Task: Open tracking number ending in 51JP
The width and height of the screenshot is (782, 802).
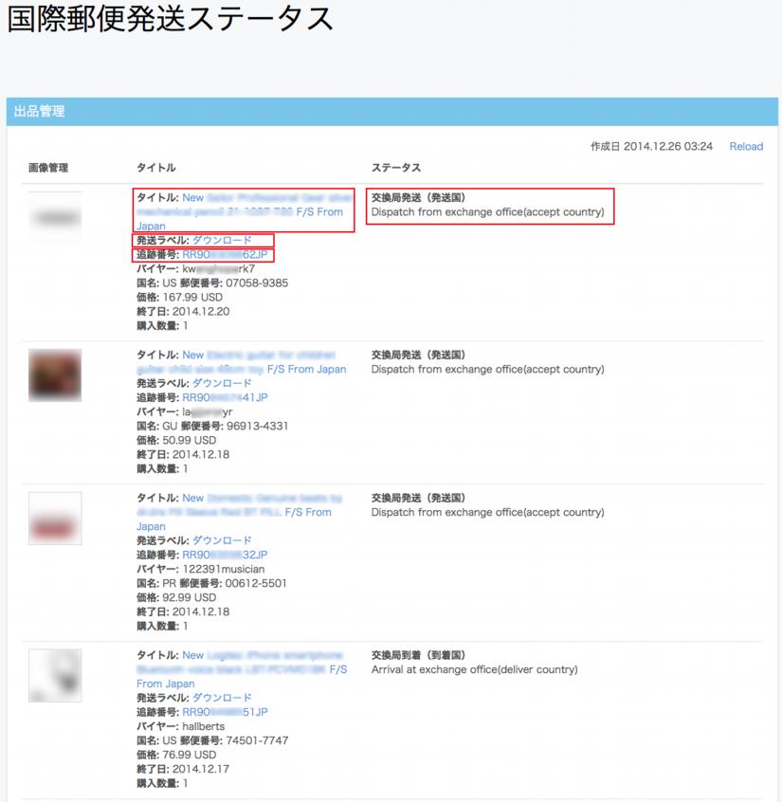Action: 225,712
